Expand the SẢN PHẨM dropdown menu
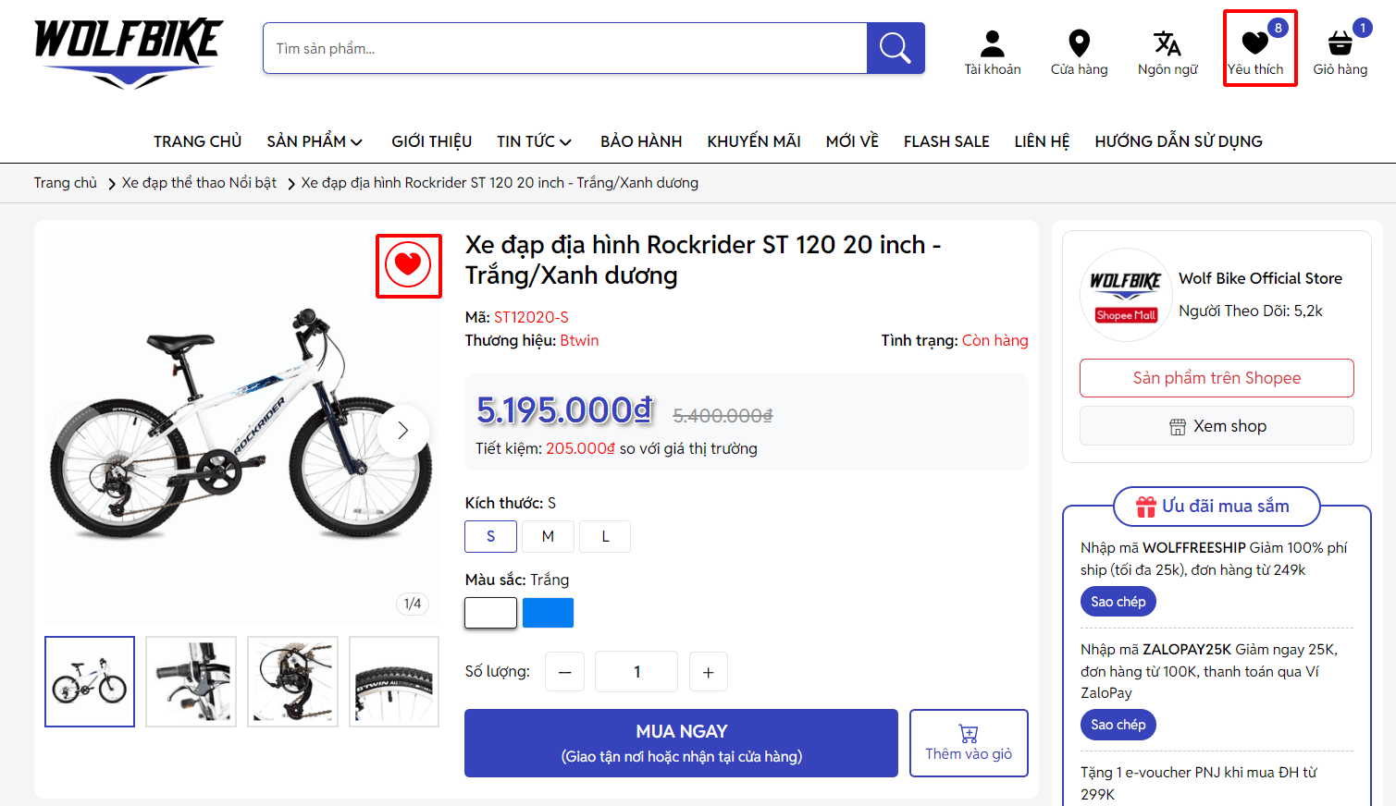The width and height of the screenshot is (1396, 806). (315, 141)
